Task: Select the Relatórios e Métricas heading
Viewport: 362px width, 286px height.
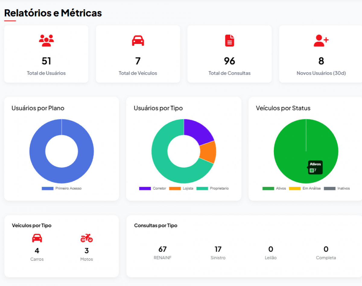Action: 53,13
